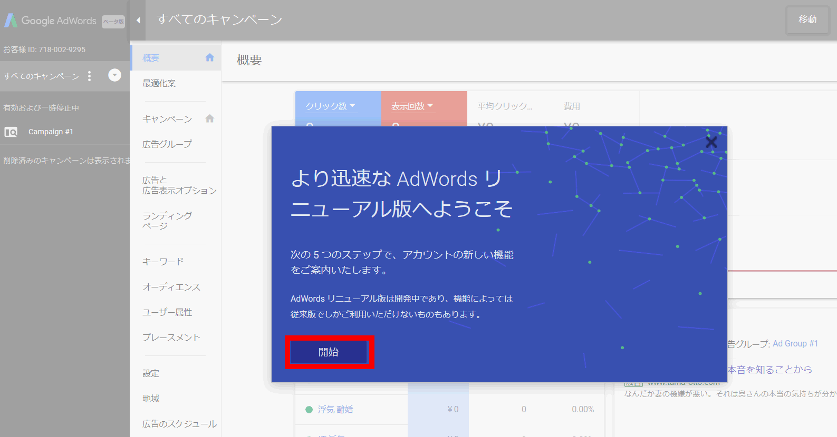Click the green status dot beside 浮気 離婚

click(309, 410)
